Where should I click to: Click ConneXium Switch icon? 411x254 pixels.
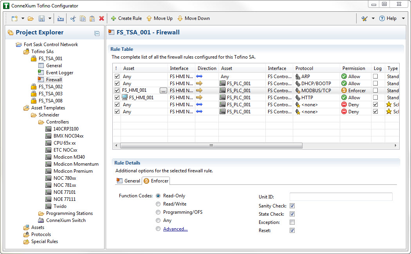(x=41, y=220)
